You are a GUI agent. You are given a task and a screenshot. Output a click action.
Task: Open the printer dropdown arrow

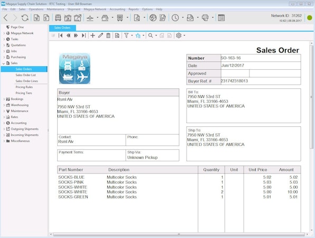click(212, 17)
